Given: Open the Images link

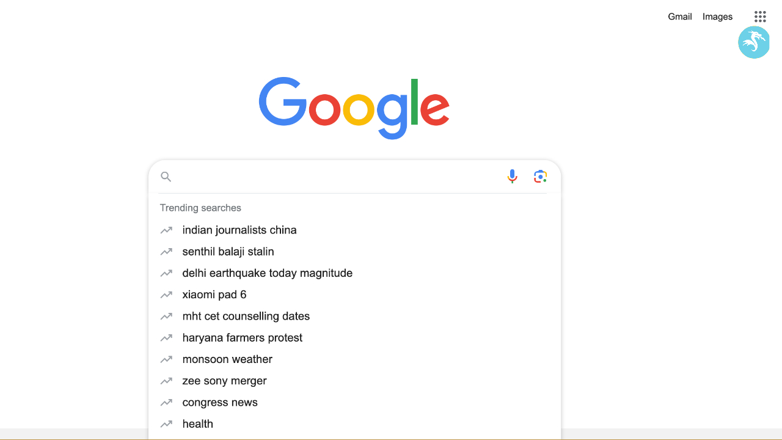Looking at the screenshot, I should (x=717, y=16).
